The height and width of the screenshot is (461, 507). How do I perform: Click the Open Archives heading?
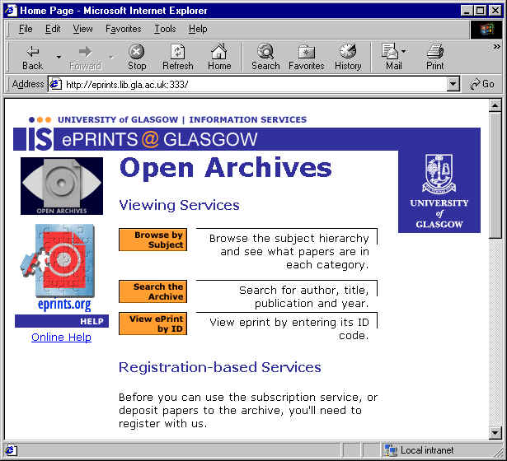coord(226,168)
